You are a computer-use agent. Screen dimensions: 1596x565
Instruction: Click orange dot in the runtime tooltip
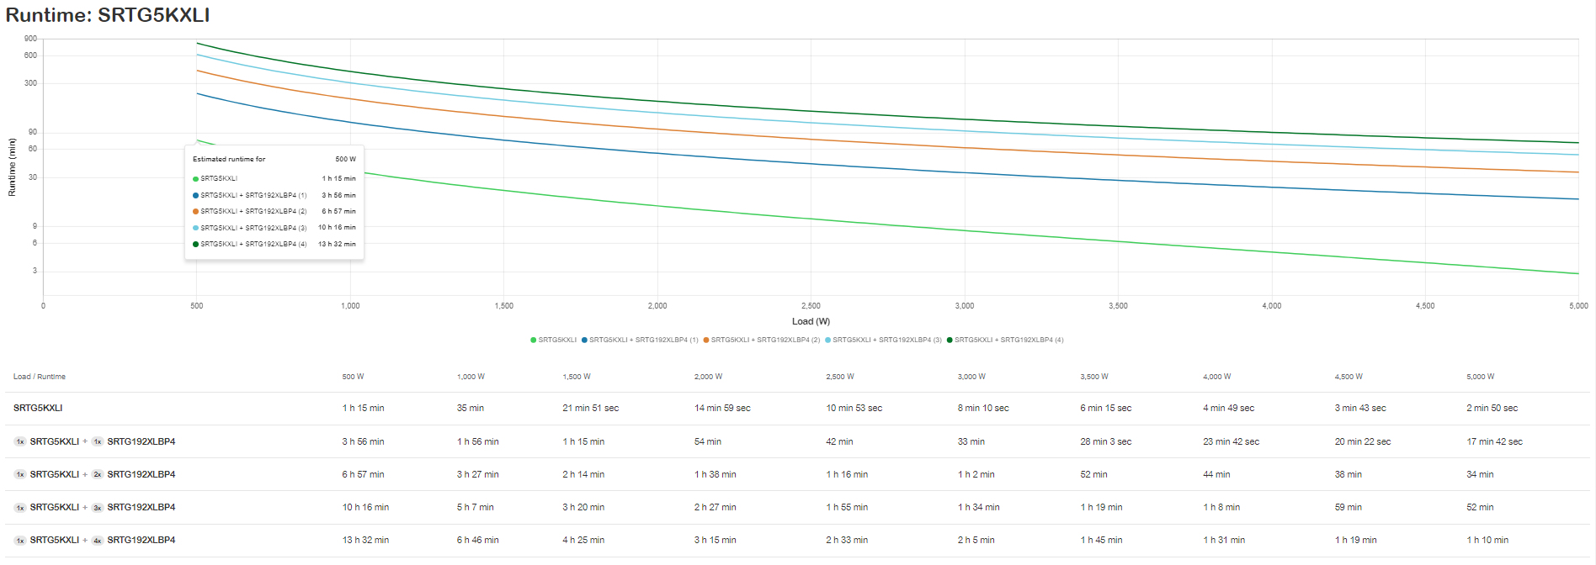pos(196,212)
